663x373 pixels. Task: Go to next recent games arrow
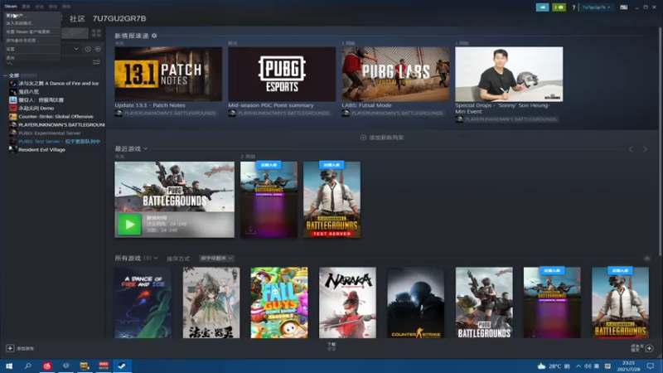[645, 149]
